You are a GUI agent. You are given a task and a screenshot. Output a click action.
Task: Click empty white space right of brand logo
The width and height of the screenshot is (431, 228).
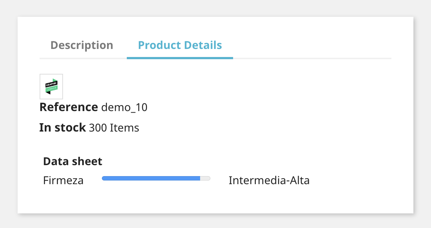220,87
